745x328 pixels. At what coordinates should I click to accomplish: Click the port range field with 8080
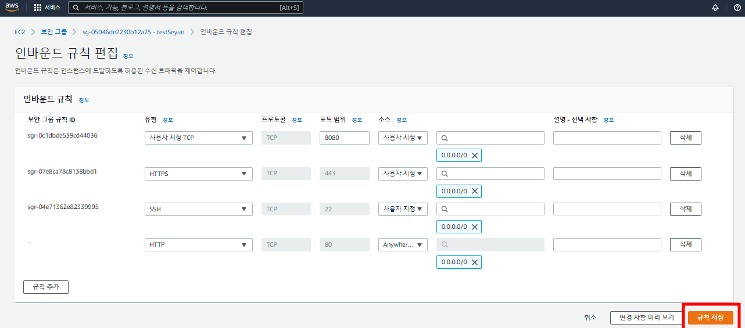click(x=345, y=138)
